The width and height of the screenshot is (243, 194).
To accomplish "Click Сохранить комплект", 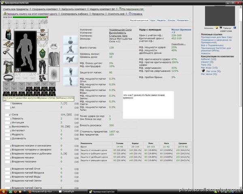I will pyautogui.click(x=45, y=9).
